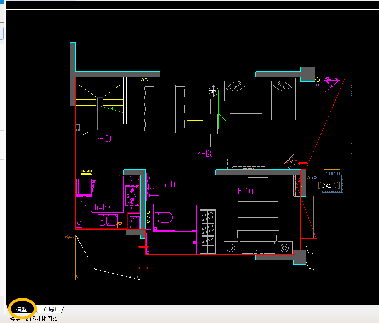The height and width of the screenshot is (323, 379).
Task: Select the h=100 text beside the bathroom sink
Action: coord(171,184)
